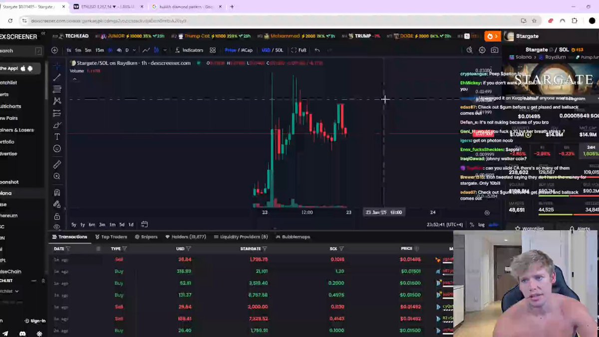Click the Full screen chart button
Screen dimensions: 599x337
click(299, 50)
